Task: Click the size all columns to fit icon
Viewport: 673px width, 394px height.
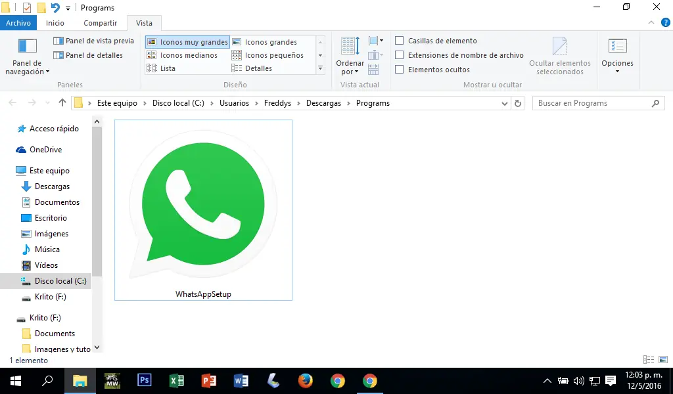Action: (x=373, y=70)
